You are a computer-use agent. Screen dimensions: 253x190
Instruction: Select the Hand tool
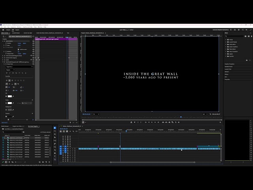tap(55, 153)
